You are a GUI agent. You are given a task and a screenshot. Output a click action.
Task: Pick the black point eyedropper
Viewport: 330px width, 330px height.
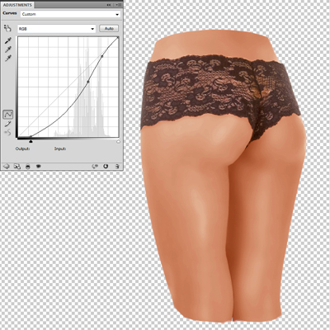7,40
